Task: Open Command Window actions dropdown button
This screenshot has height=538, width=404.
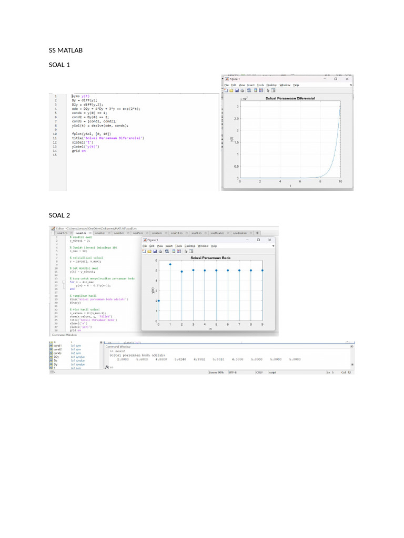Action: coord(352,347)
